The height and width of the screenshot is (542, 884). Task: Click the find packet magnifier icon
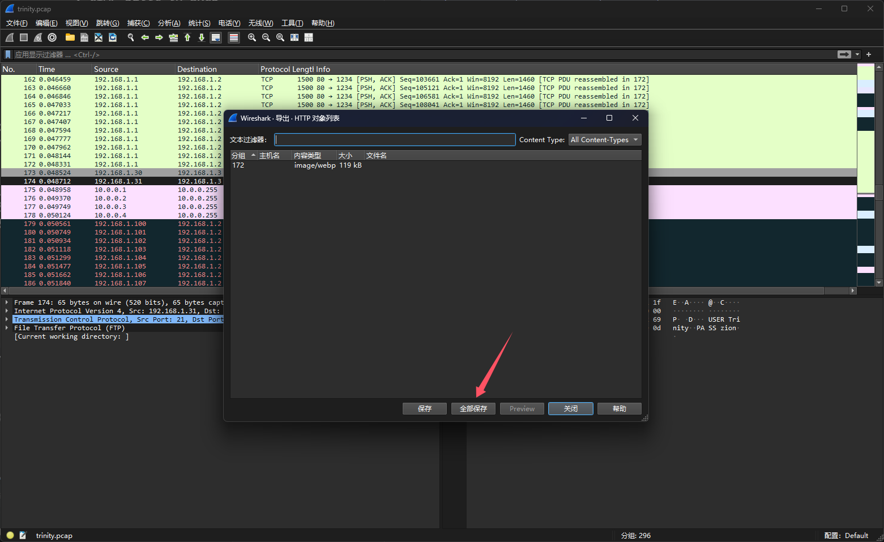pyautogui.click(x=131, y=37)
